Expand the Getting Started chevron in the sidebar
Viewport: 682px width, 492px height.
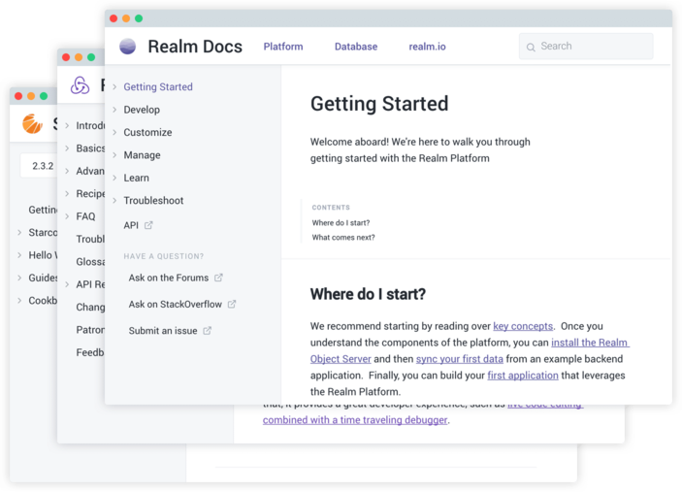114,87
